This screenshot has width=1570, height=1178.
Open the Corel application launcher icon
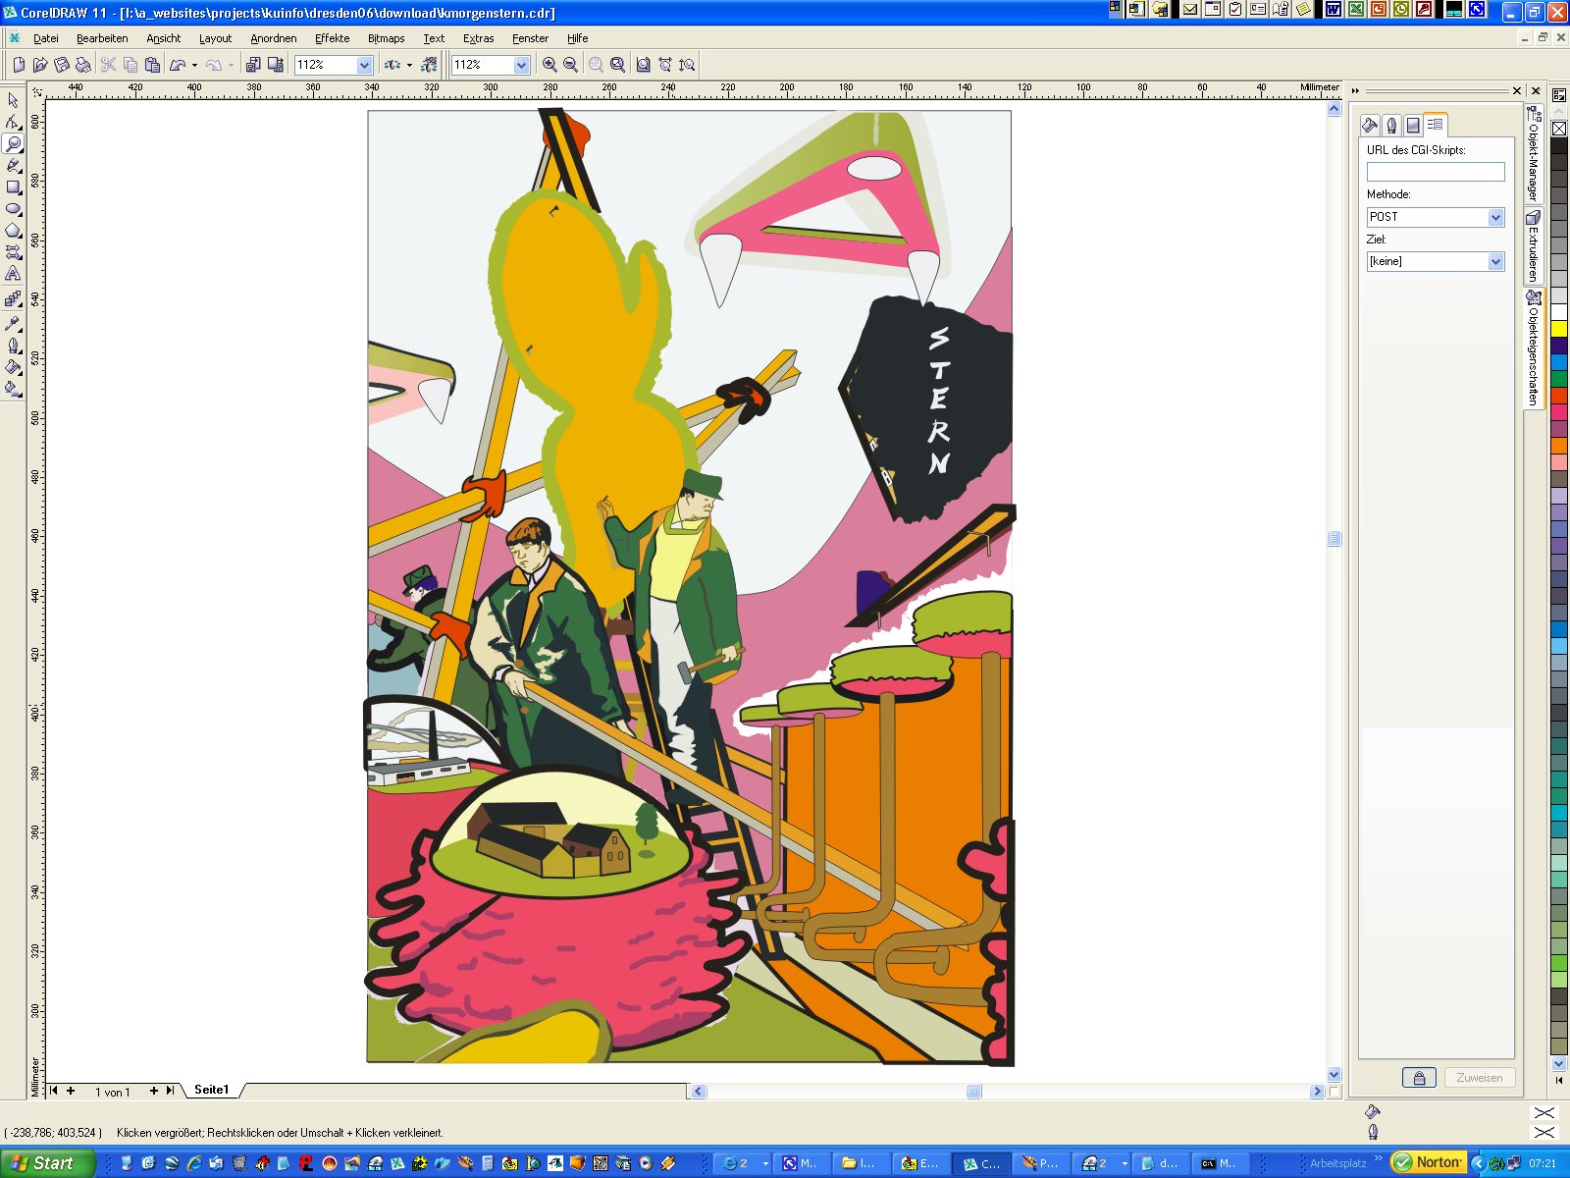[x=392, y=65]
